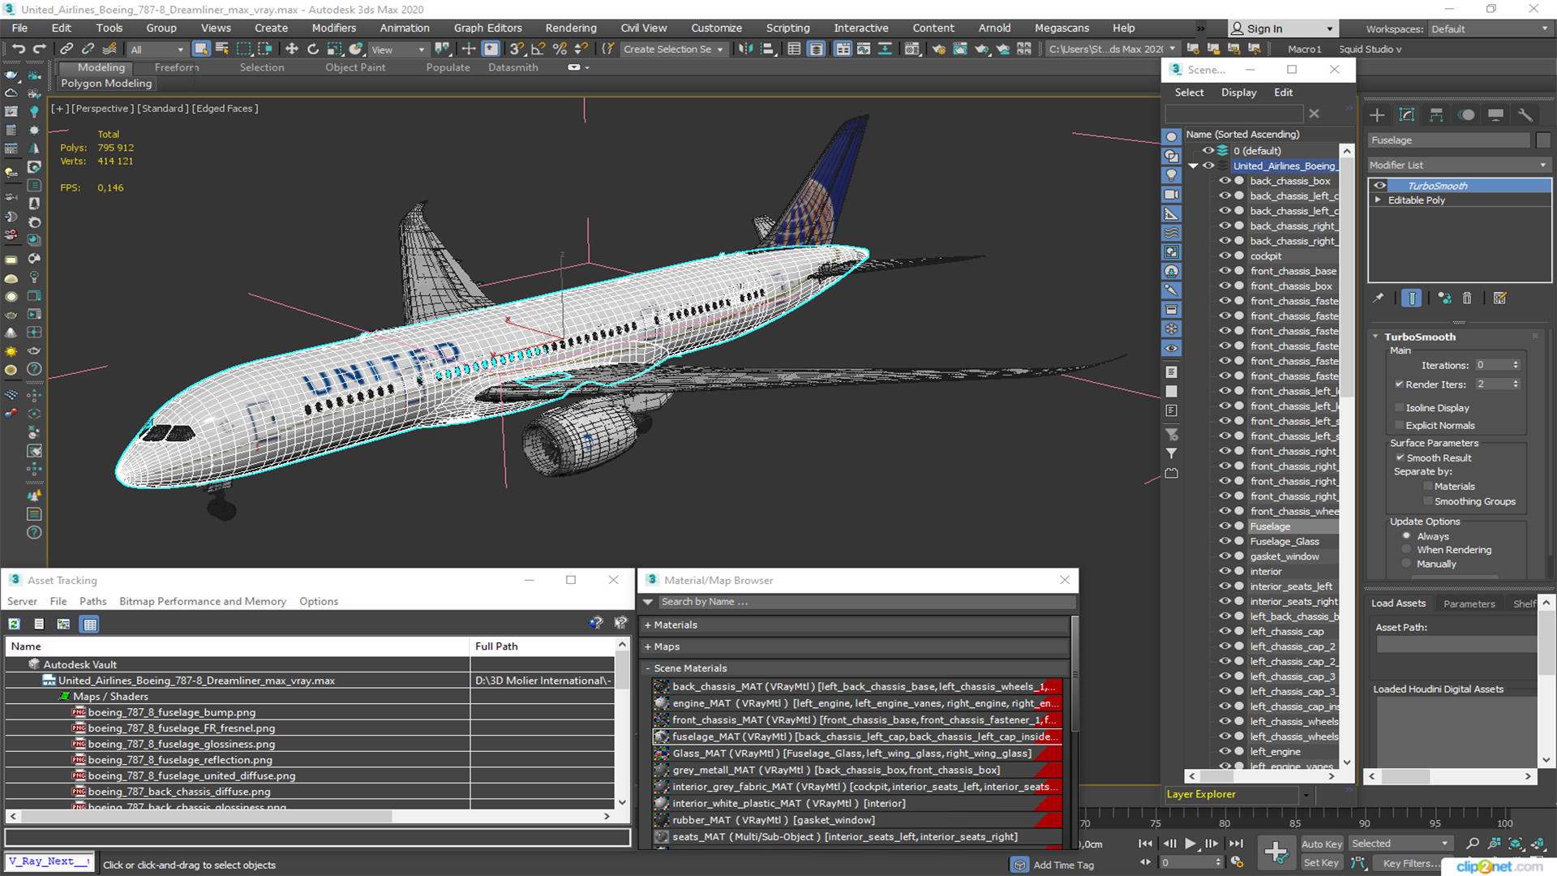
Task: Open Select by Name tool
Action: 222,49
